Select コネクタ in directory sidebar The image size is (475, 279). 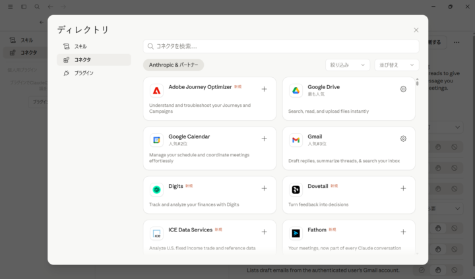click(x=94, y=59)
